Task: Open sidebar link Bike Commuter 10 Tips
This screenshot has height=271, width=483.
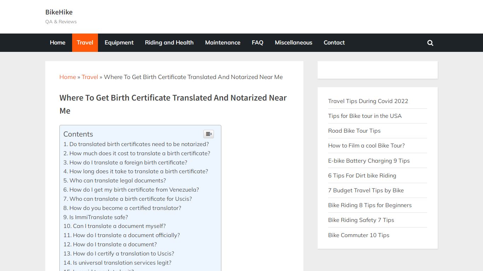Action: pyautogui.click(x=359, y=235)
